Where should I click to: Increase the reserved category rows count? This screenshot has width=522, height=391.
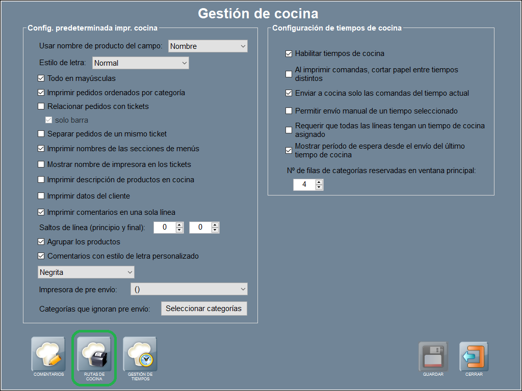[x=319, y=182]
